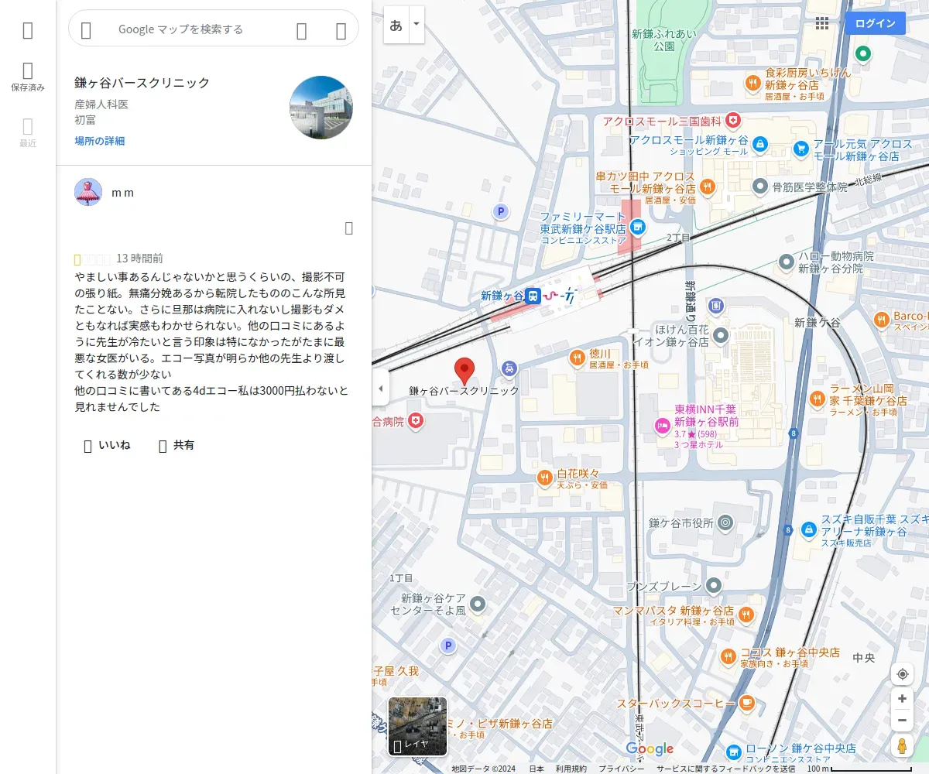Select the ローソン convenience store marker
This screenshot has width=929, height=774.
coord(734,752)
